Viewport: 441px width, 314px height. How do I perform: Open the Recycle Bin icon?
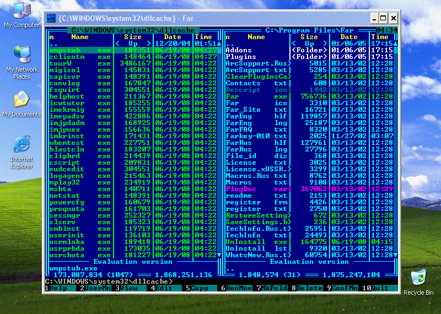click(418, 282)
